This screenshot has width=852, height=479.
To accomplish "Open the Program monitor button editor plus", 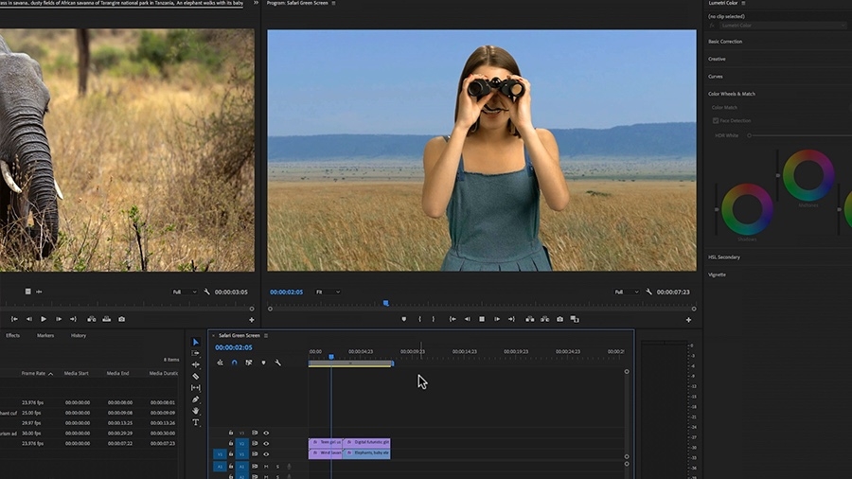I will coord(688,320).
